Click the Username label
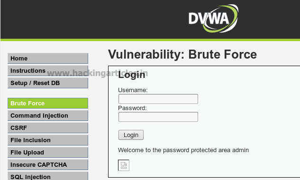This screenshot has height=180, width=300. coord(133,90)
